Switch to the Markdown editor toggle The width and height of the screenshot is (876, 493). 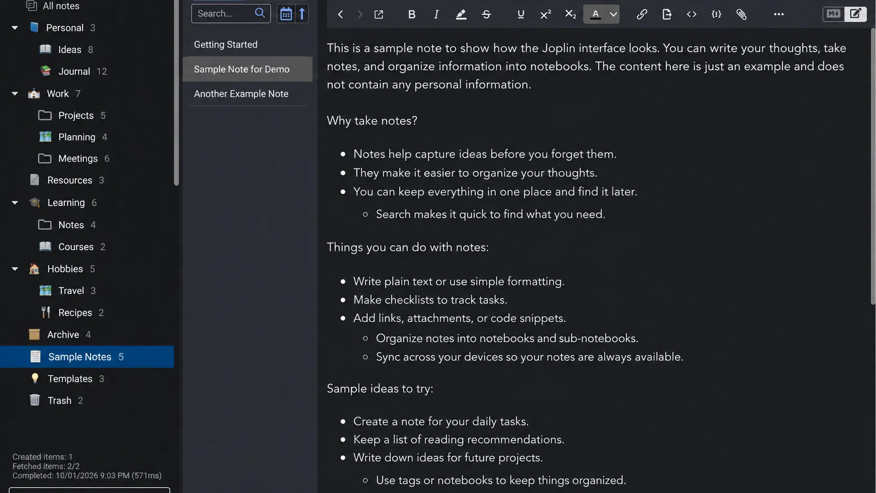click(833, 14)
